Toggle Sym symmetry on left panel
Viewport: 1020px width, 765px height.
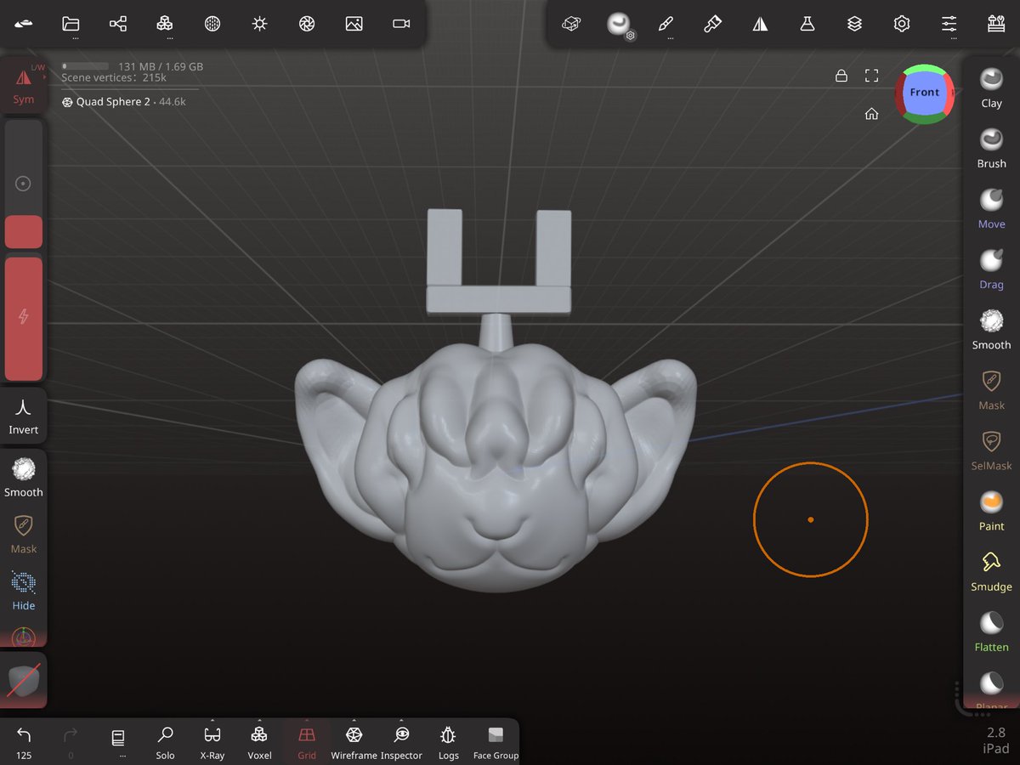tap(24, 84)
